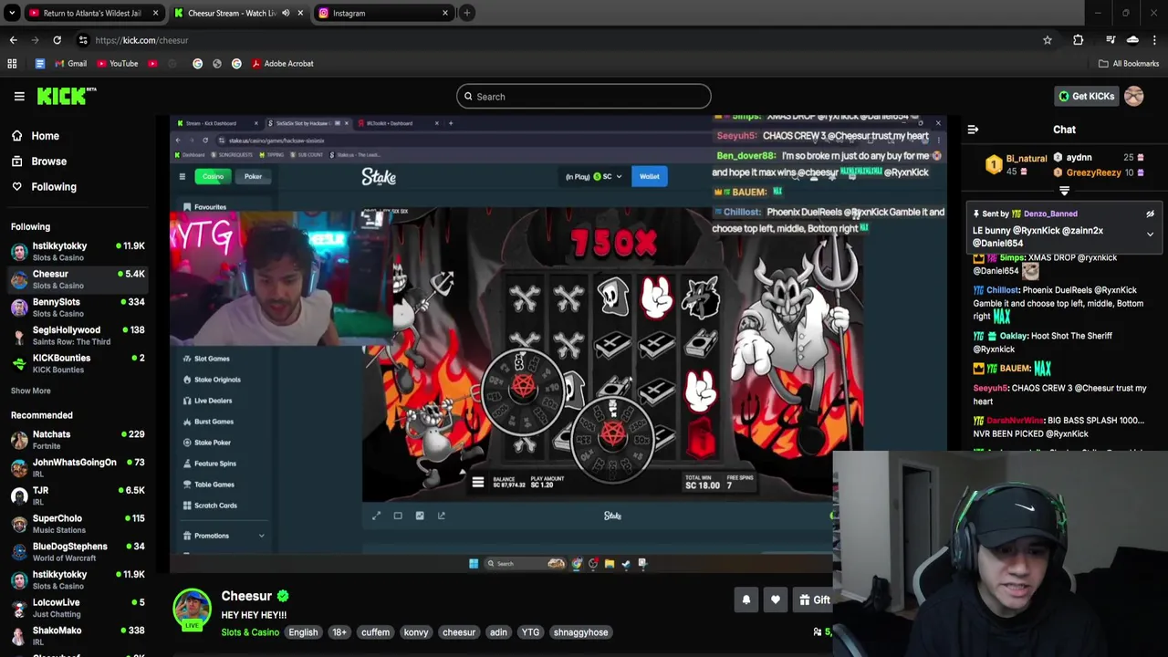Expand Show more under Following
This screenshot has height=657, width=1168.
pyautogui.click(x=30, y=391)
